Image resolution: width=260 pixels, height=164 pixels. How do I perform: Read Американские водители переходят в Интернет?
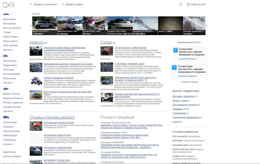(68, 64)
